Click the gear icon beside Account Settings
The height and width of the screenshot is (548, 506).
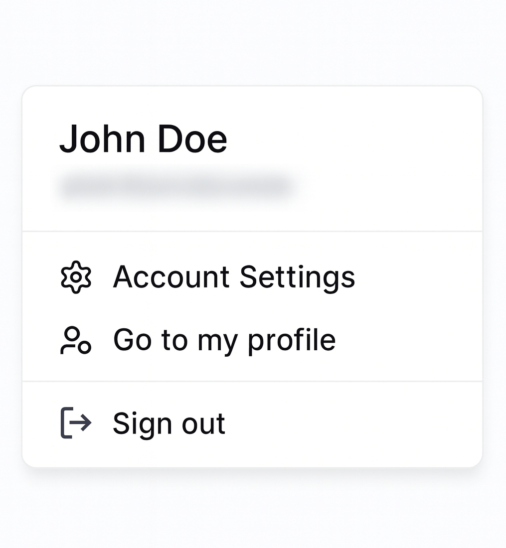[76, 277]
